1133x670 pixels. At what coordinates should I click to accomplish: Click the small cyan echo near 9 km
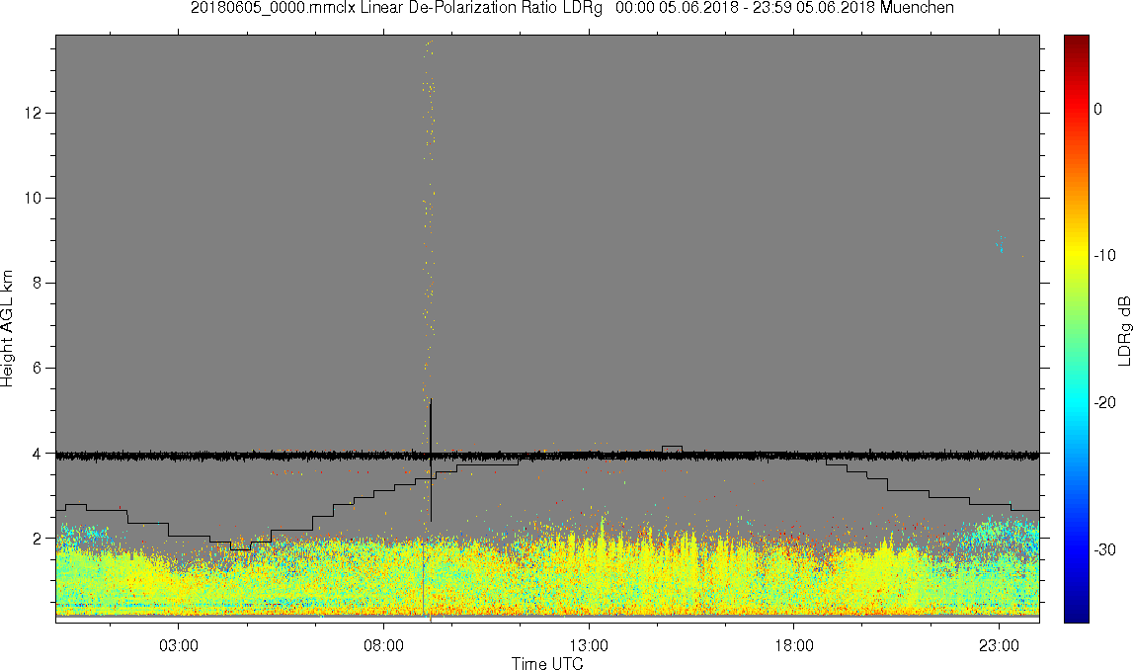pyautogui.click(x=1001, y=243)
